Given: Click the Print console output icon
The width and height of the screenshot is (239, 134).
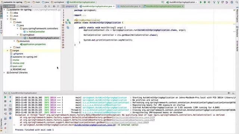Looking at the screenshot, I should [x=10, y=114].
